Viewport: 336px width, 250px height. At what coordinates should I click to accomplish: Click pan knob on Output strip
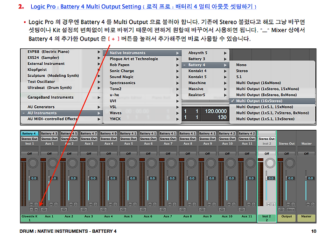point(290,163)
